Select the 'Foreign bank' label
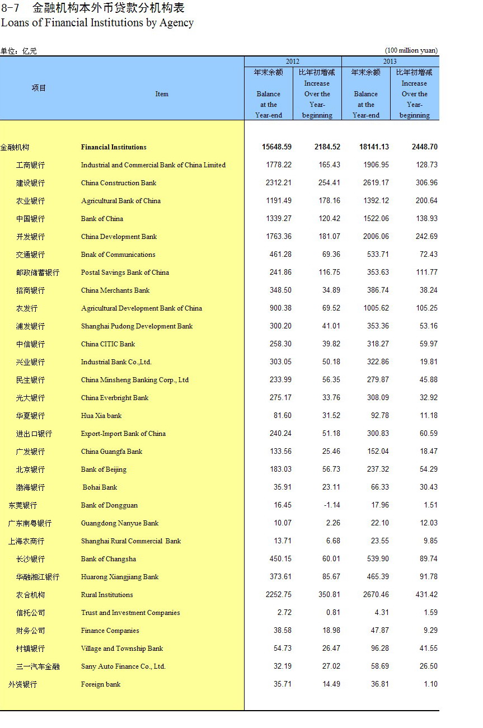This screenshot has width=483, height=728. pos(101,684)
